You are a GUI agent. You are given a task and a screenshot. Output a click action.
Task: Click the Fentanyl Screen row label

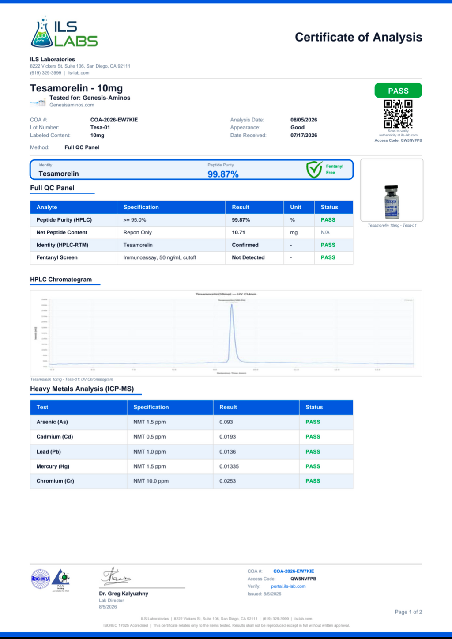[x=57, y=257]
